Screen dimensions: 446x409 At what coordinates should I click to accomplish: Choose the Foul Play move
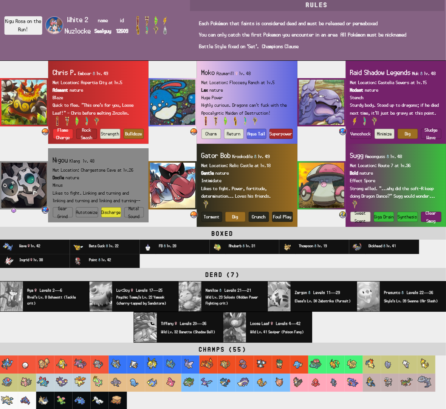(x=282, y=217)
